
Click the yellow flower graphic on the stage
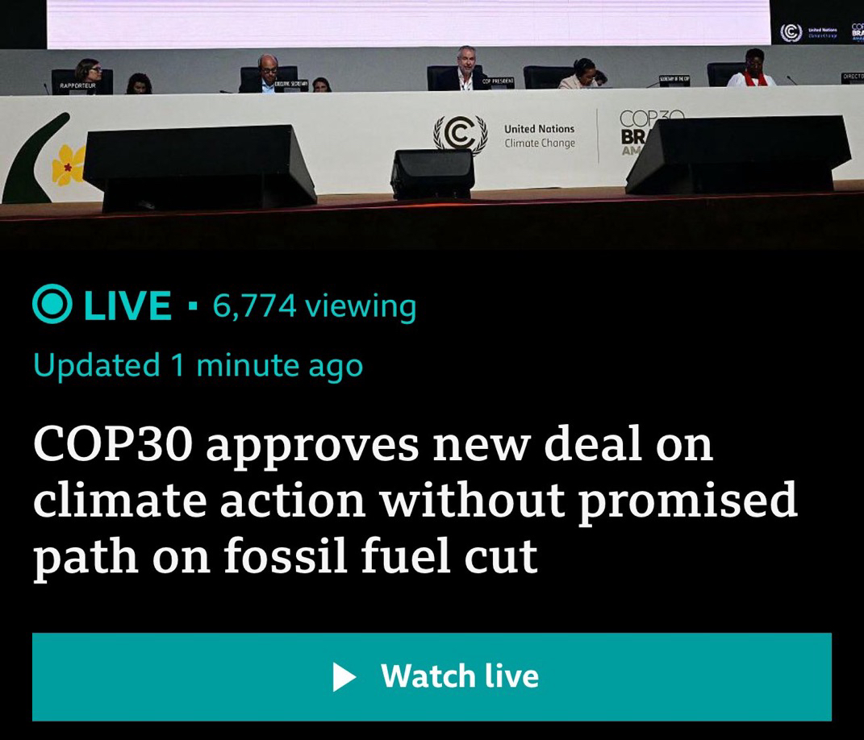[69, 164]
